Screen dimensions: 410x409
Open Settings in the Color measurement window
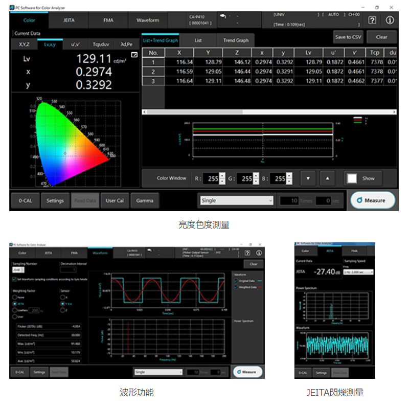pyautogui.click(x=55, y=200)
